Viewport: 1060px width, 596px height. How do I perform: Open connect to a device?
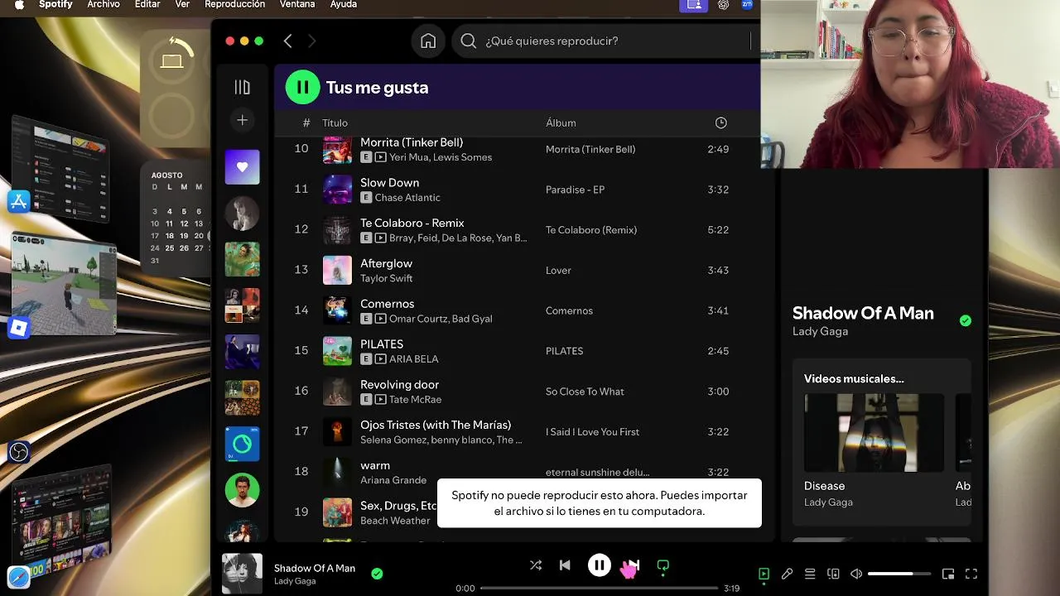point(833,574)
